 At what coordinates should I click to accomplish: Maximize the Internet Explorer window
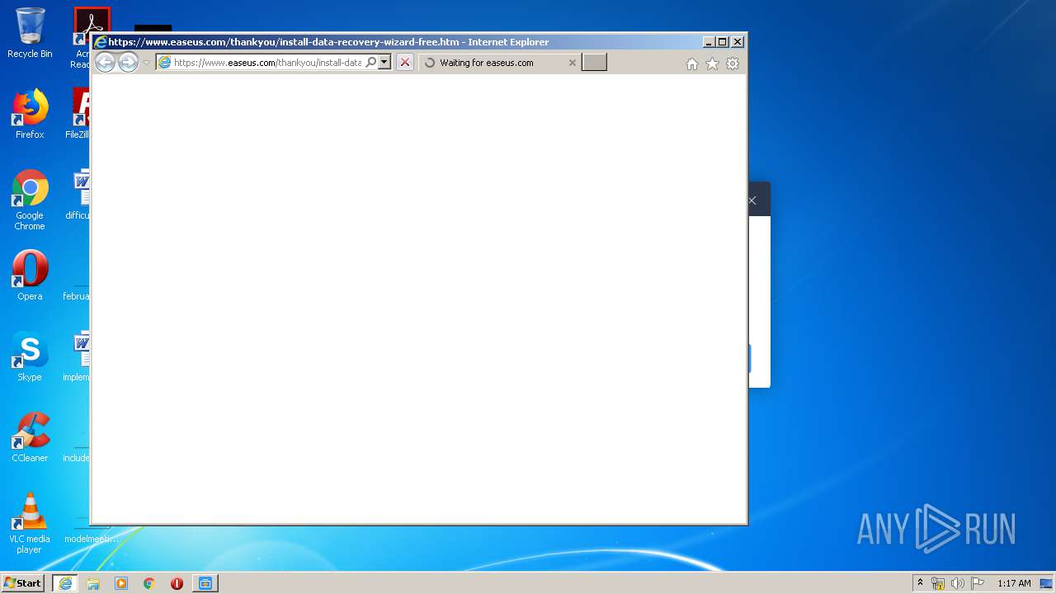(x=723, y=42)
